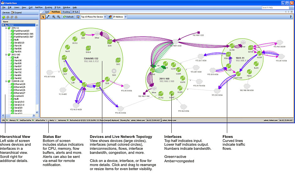The width and height of the screenshot is (295, 176).
Task: Click the VL507 interface on 2811-160
Action: pos(173,65)
